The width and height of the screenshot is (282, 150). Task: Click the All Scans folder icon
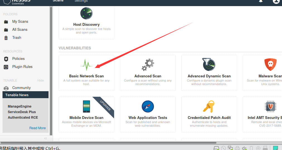[6, 30]
